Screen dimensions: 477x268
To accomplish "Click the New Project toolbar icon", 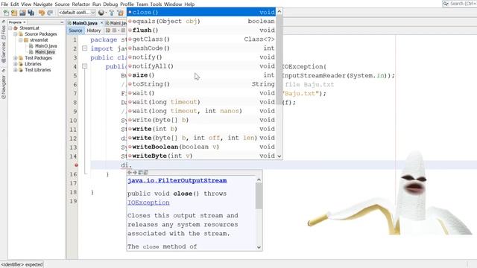I will click(14, 13).
